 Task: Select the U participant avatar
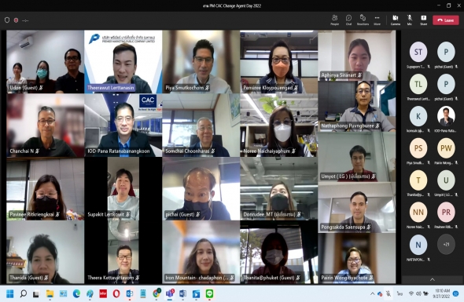click(446, 180)
